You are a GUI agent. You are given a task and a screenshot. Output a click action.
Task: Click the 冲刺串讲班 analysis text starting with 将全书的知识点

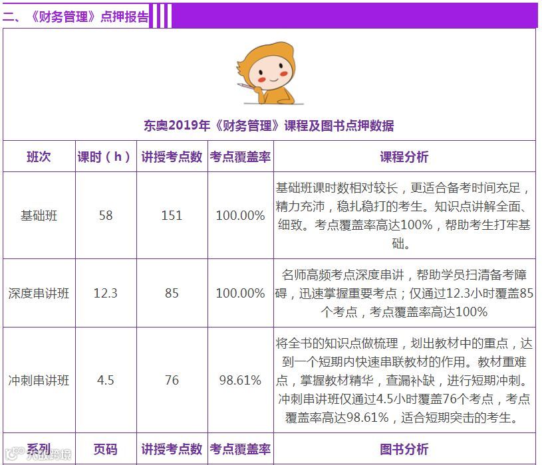(x=404, y=380)
